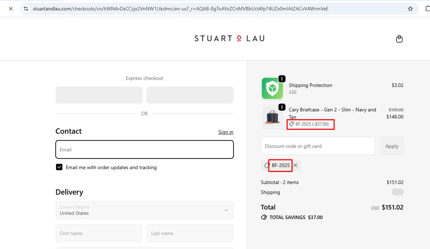
Task: Click the First name field
Action: coord(99,233)
